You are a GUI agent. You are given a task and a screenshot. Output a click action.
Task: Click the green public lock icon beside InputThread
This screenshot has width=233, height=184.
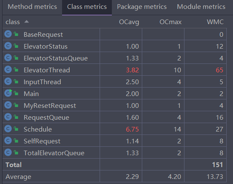tap(16, 81)
